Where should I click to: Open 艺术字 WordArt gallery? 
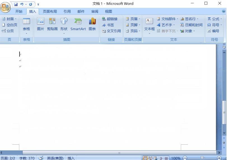point(166,25)
